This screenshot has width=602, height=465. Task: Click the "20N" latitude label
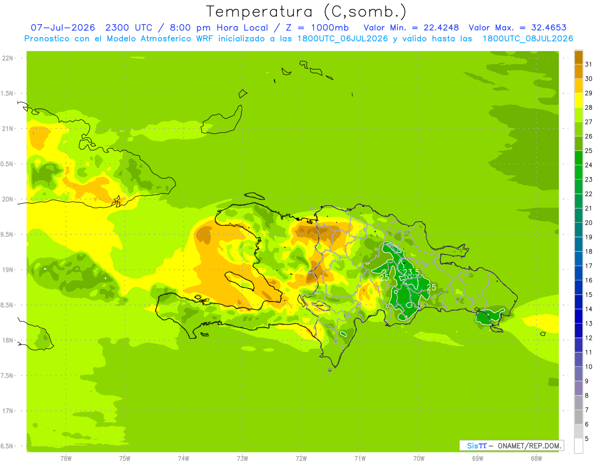click(x=8, y=199)
